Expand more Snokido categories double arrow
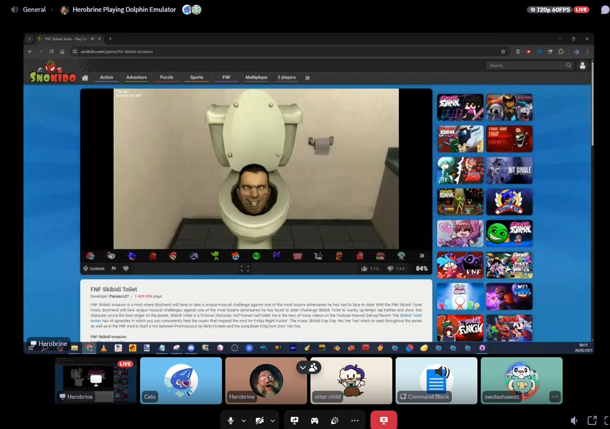610x429 pixels. click(x=307, y=78)
